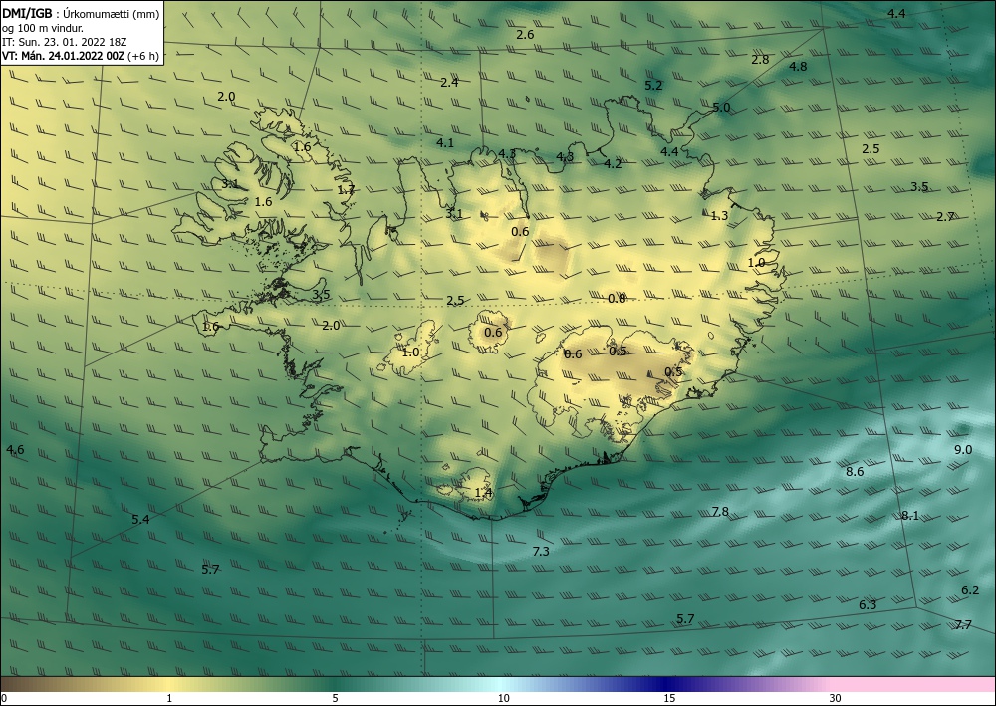Screen dimensions: 996x706
Task: Click the 4.2 value label
Action: [x=613, y=164]
